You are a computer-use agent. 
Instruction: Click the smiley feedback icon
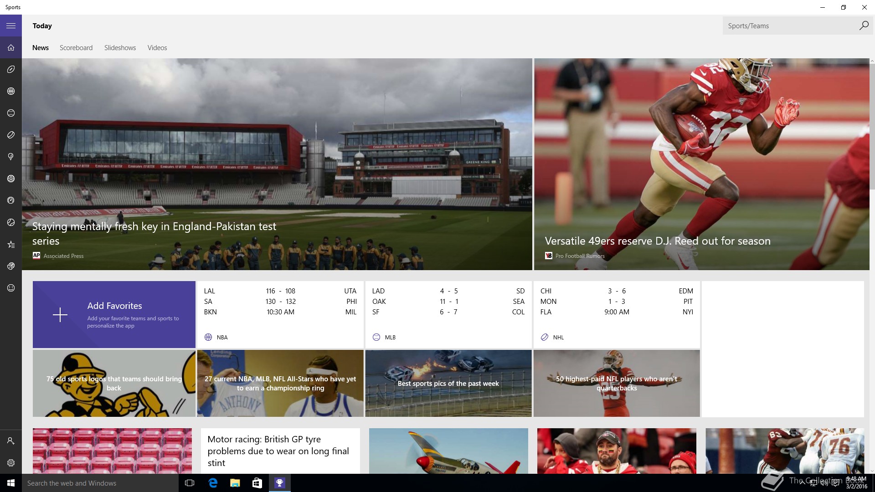[11, 288]
